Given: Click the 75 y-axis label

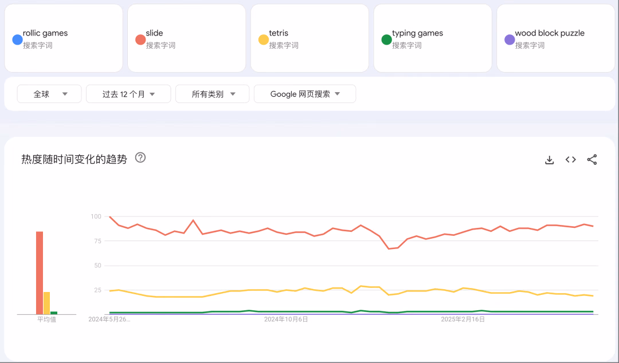Looking at the screenshot, I should point(97,241).
